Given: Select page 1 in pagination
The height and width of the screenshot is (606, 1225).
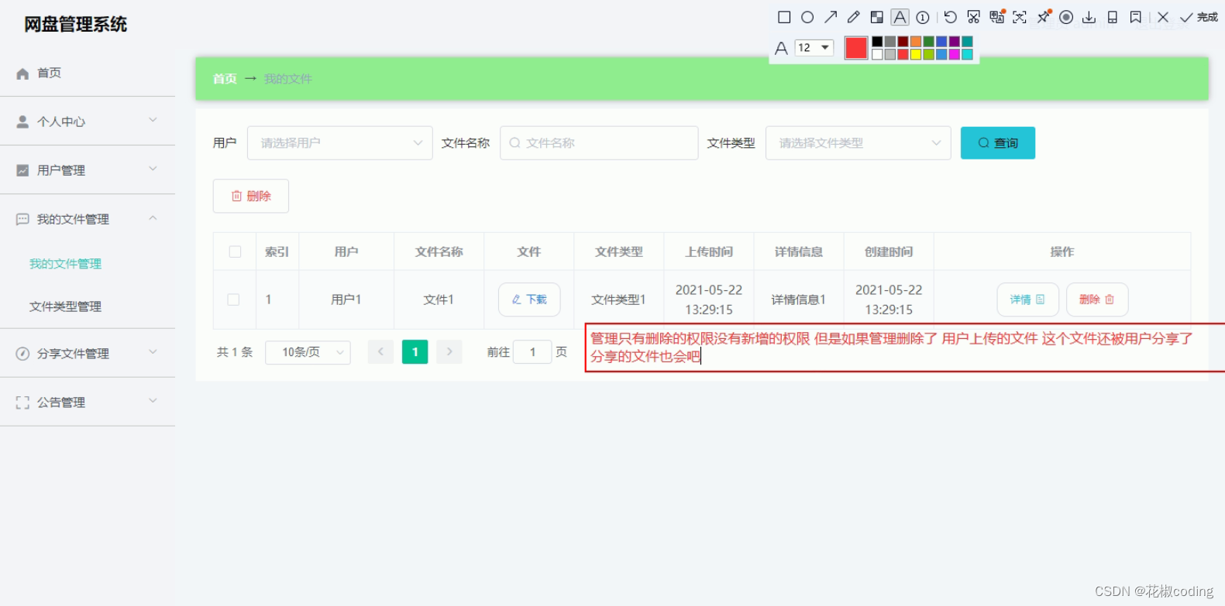Looking at the screenshot, I should coord(415,352).
